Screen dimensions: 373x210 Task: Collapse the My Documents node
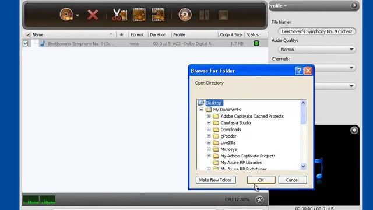[x=202, y=110]
